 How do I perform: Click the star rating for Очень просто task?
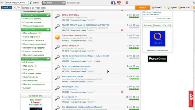(x=134, y=100)
